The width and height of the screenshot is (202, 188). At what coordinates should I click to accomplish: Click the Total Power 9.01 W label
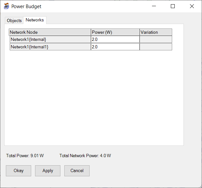pyautogui.click(x=25, y=156)
